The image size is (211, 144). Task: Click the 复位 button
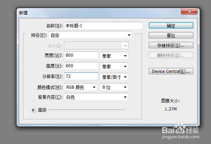pyautogui.click(x=171, y=36)
